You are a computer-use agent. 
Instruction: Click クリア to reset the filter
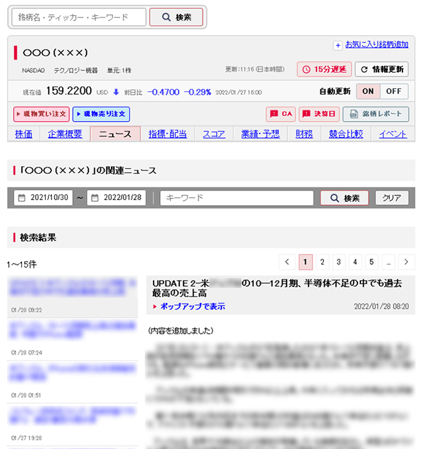(x=392, y=198)
